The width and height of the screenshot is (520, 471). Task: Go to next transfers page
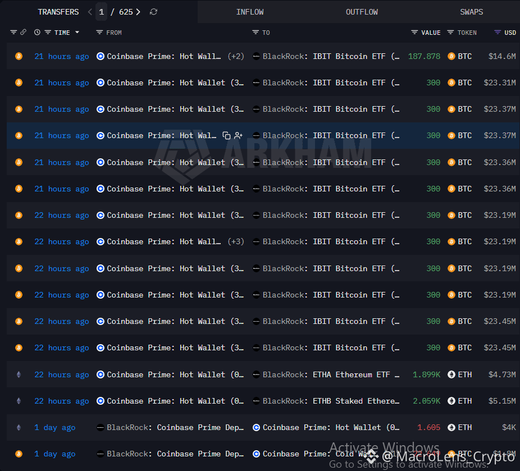coord(138,12)
